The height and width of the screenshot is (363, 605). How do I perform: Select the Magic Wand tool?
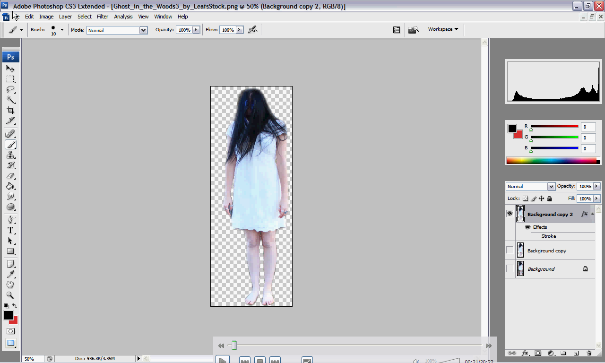10,100
